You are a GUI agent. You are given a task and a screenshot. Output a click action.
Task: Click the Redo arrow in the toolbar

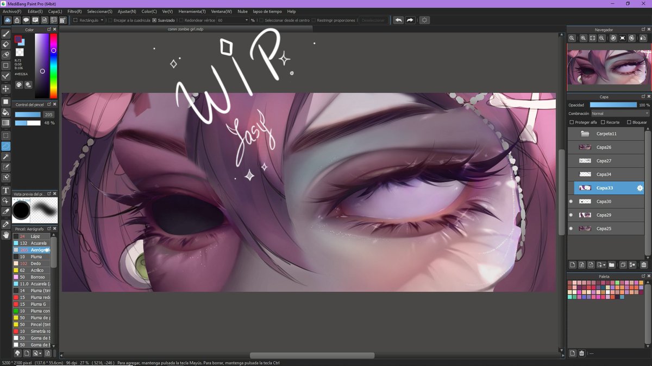[x=409, y=20]
